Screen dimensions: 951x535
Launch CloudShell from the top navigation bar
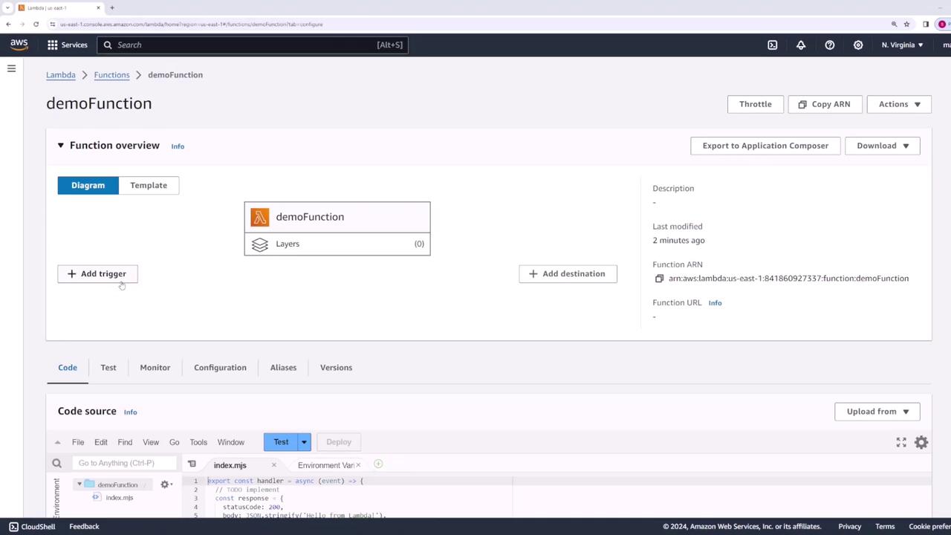coord(773,45)
